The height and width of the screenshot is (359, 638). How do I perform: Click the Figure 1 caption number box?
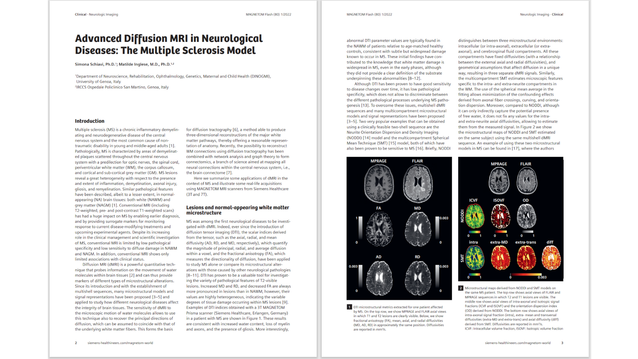click(x=349, y=307)
